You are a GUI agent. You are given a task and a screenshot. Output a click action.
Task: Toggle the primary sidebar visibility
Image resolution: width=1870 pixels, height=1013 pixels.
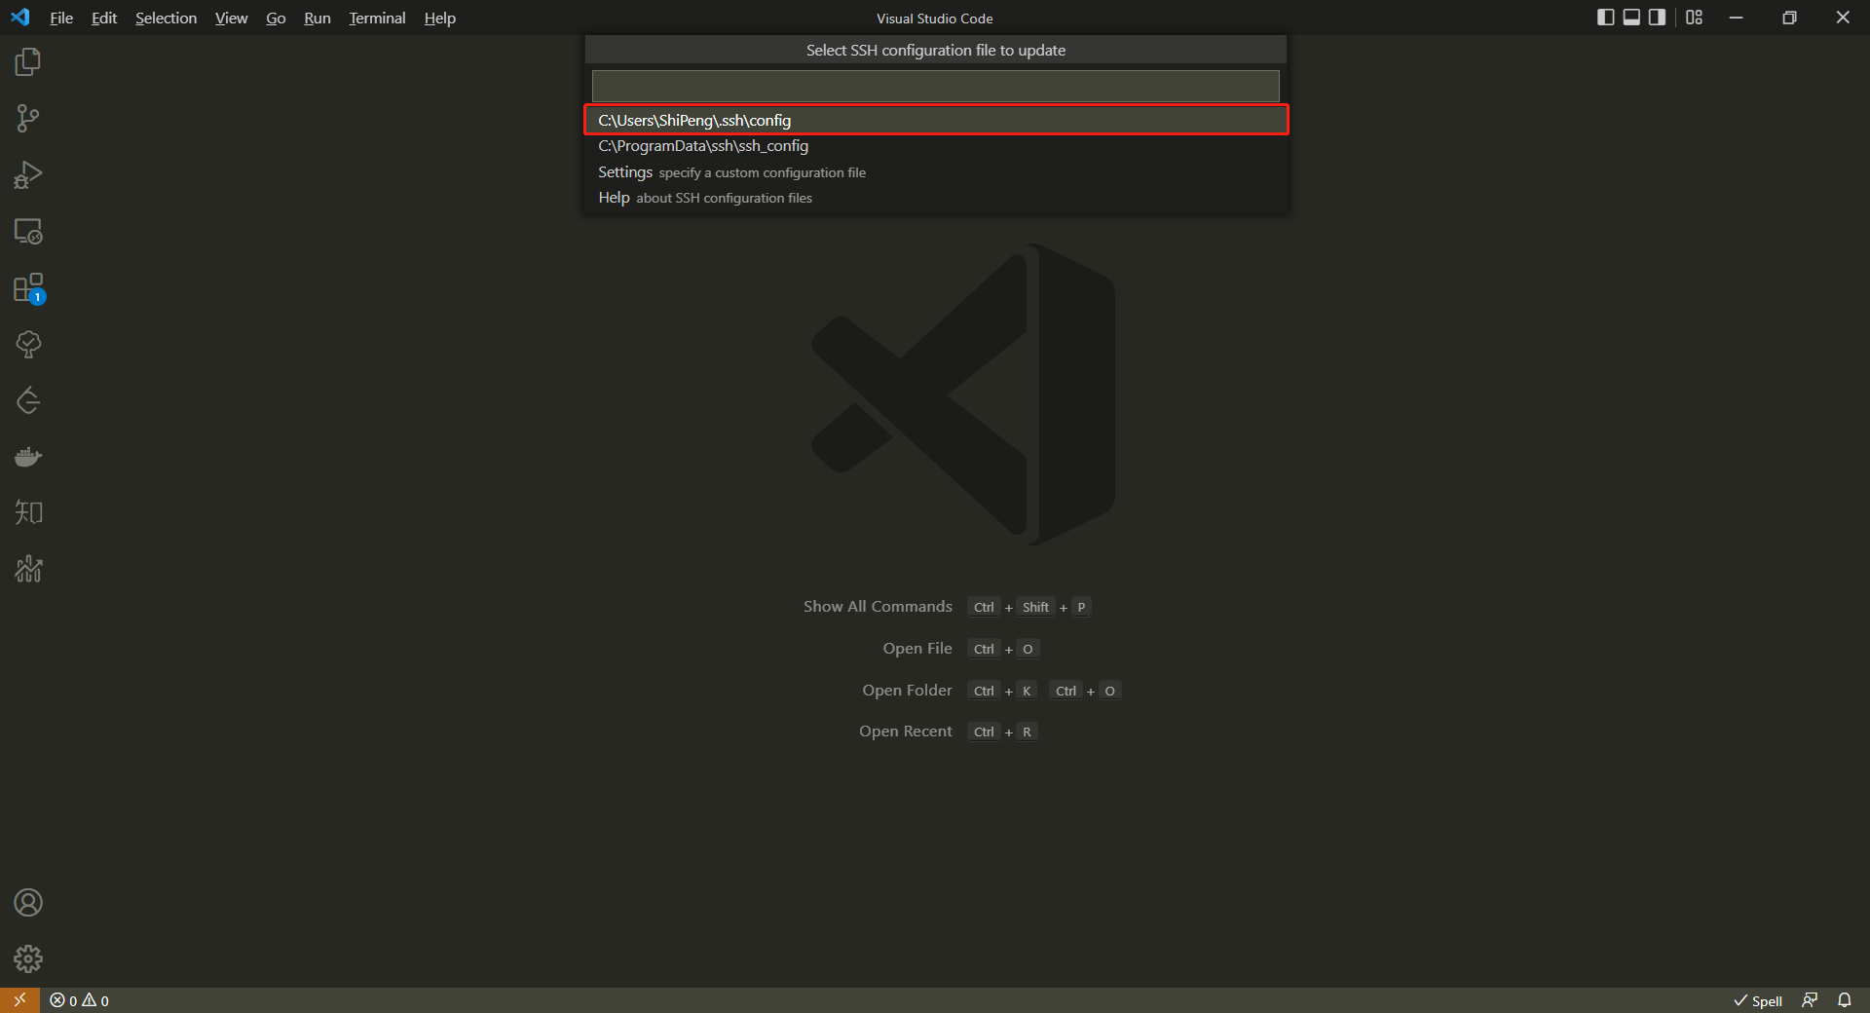coord(1604,17)
